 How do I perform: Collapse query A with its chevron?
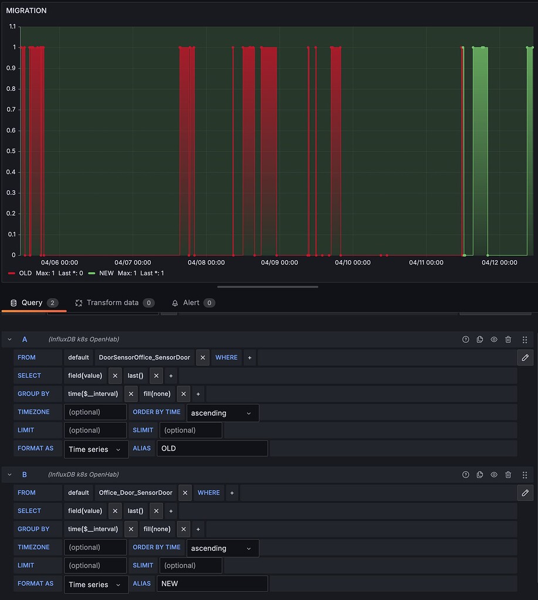pyautogui.click(x=9, y=339)
